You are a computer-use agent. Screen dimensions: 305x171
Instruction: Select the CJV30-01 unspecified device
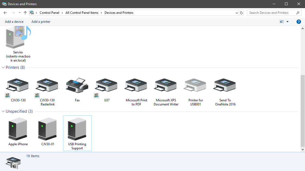click(48, 132)
